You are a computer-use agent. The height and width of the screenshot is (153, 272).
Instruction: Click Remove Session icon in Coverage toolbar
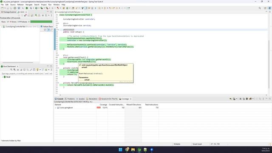(241, 99)
